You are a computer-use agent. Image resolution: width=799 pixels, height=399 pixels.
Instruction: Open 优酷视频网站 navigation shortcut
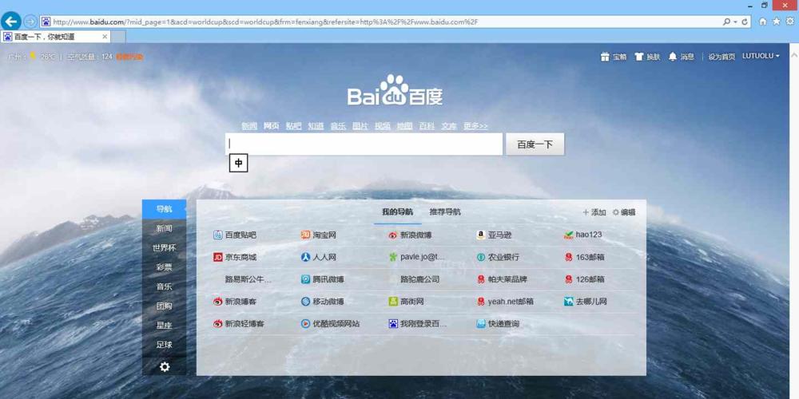pos(330,324)
